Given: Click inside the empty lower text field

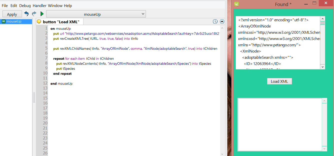Looking at the screenshot, I should coord(279,124).
